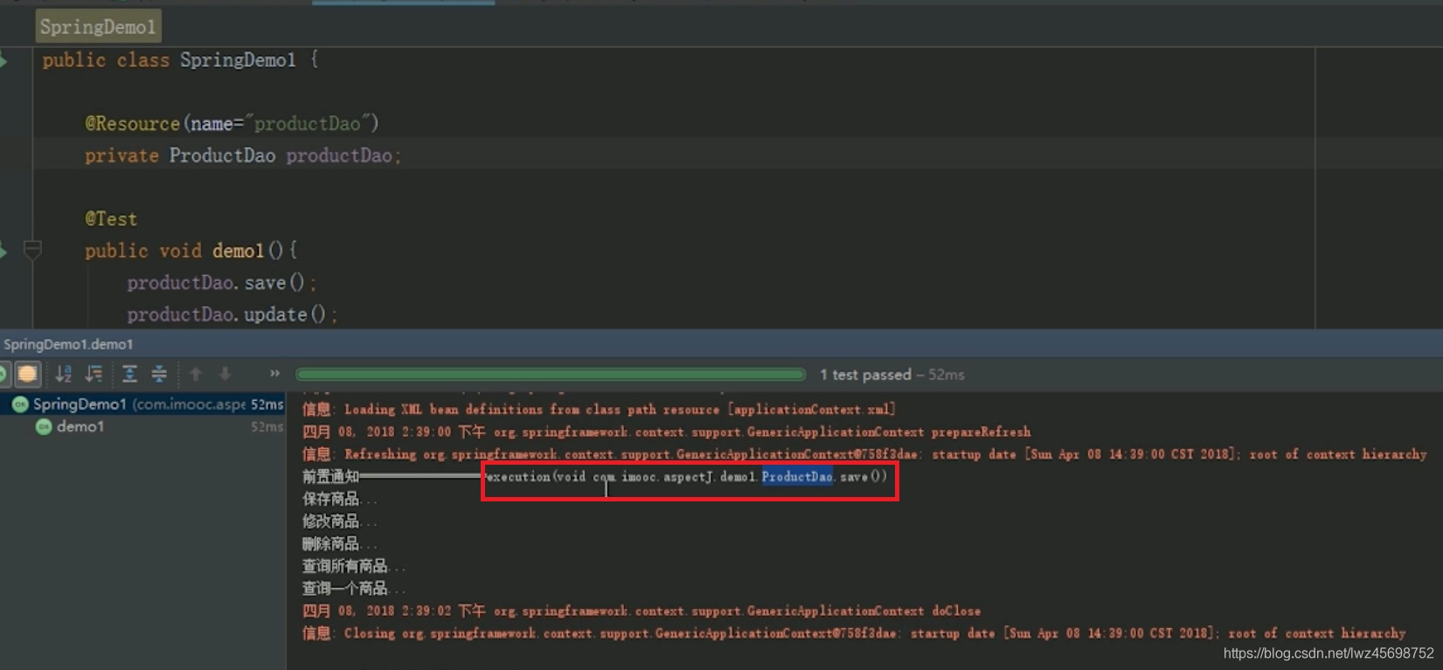Click the '删除商品' console line

coord(340,544)
